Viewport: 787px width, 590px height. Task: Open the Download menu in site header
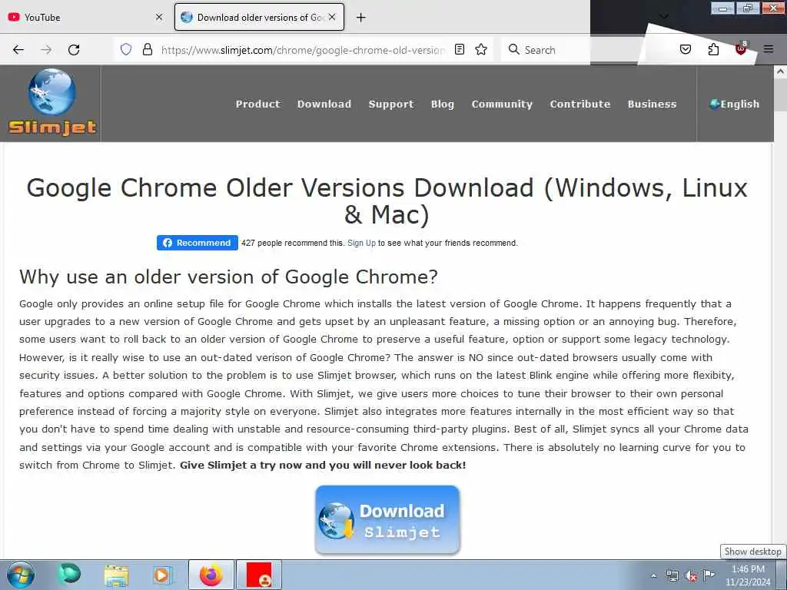[x=324, y=104]
